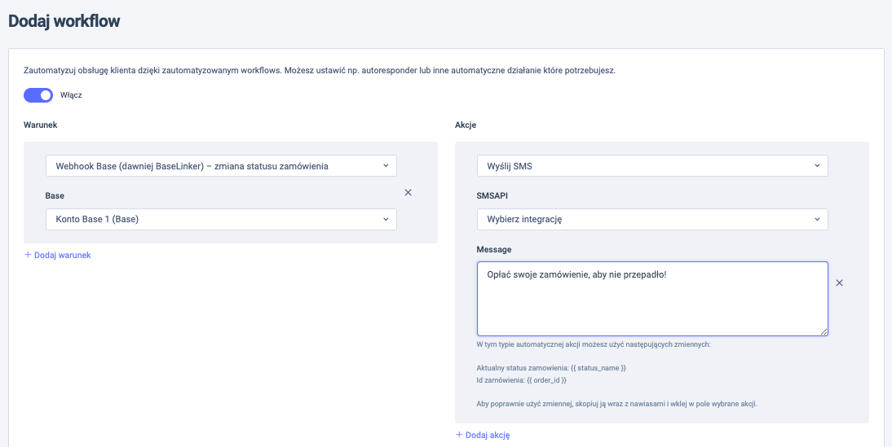
Task: Click the plus icon beside Dodaj akcję
Action: click(459, 435)
